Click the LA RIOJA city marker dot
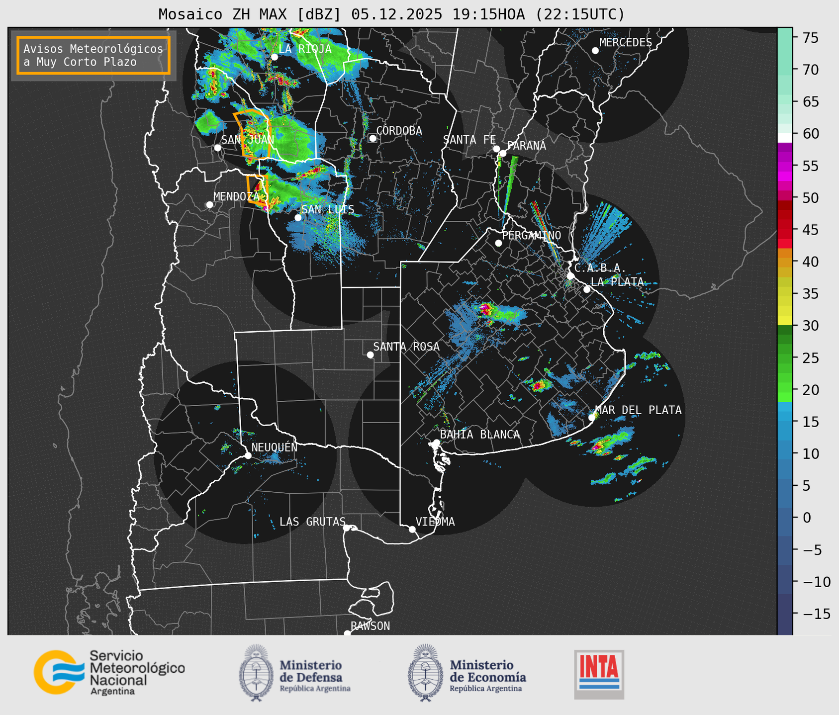Screen dimensions: 839x715 click(274, 57)
